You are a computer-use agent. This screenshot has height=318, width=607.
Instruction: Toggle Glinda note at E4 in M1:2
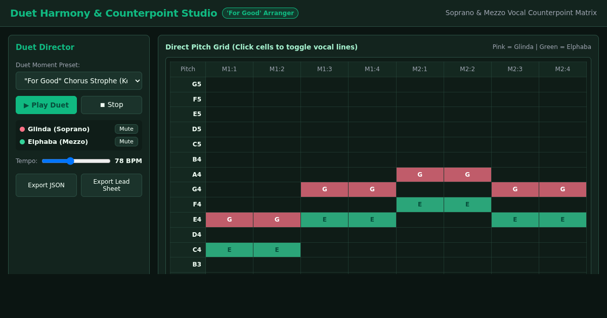277,220
